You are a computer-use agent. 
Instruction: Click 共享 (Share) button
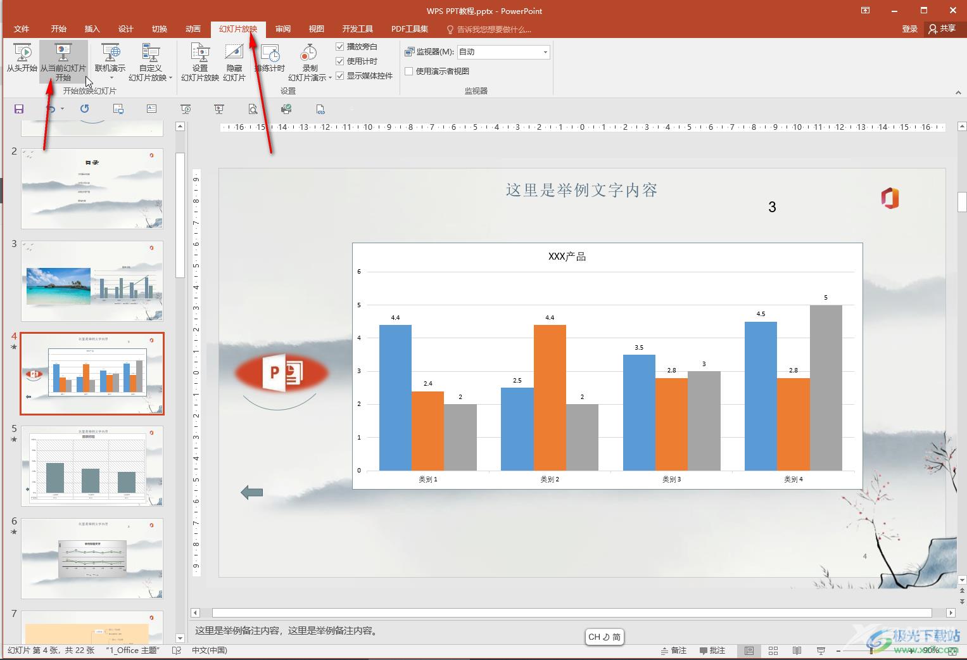[x=942, y=29]
